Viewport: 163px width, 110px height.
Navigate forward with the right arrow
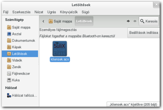(x=135, y=21)
